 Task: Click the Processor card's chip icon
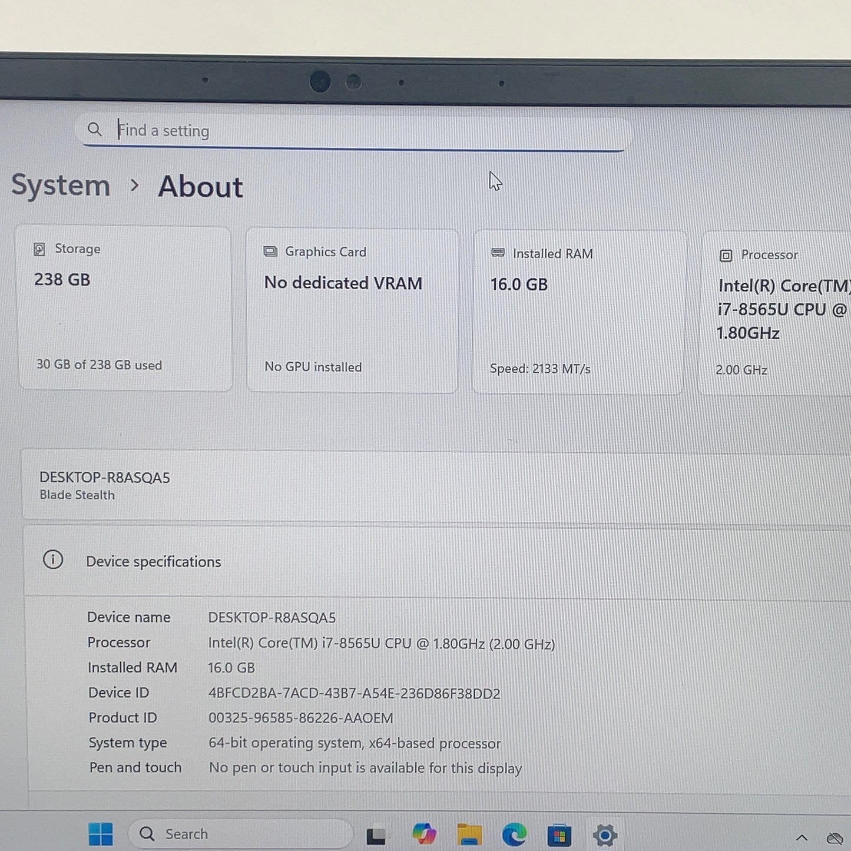(726, 255)
